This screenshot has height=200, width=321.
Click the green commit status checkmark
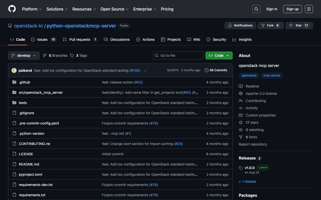[145, 70]
